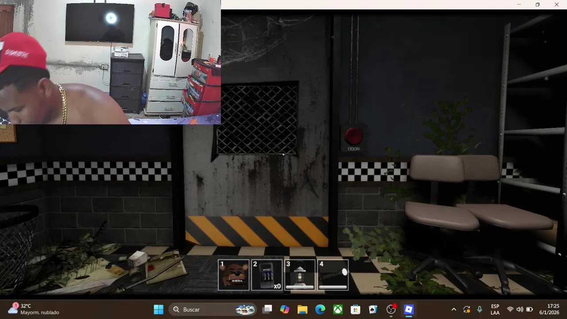The height and width of the screenshot is (319, 567).
Task: Open the Windows Start menu
Action: click(159, 309)
